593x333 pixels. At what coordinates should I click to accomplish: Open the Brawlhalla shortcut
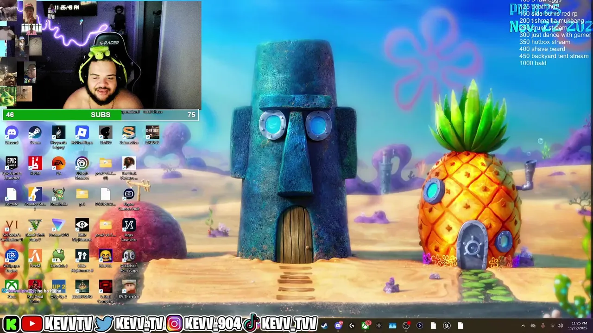tap(58, 197)
